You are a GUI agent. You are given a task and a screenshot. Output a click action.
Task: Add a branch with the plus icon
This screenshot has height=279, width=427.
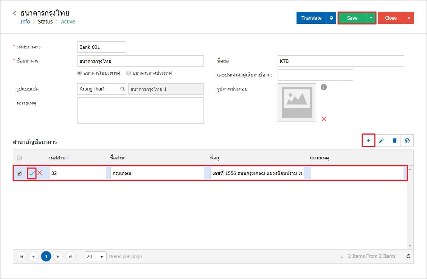[368, 140]
